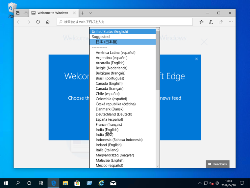Click Microsoft Edge taskbar icon
250x188 pixels.
pyautogui.click(x=53, y=183)
